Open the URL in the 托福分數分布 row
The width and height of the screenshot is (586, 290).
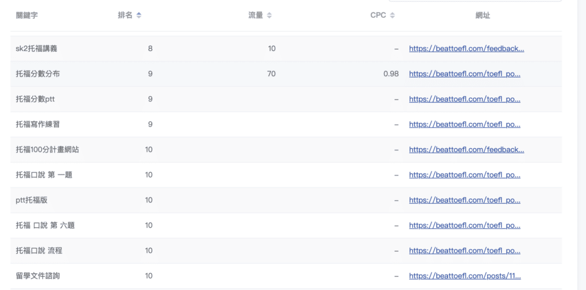coord(464,74)
